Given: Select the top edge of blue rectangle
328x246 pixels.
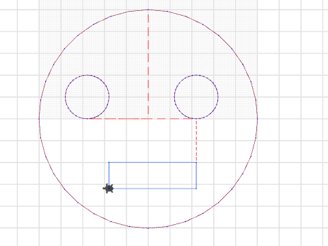Looking at the screenshot, I should click(x=152, y=163).
